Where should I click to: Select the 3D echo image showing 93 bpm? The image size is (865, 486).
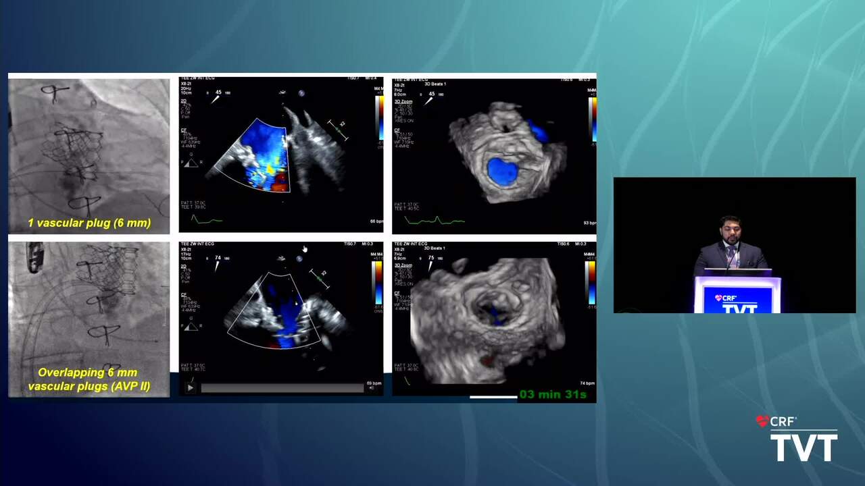(x=494, y=156)
